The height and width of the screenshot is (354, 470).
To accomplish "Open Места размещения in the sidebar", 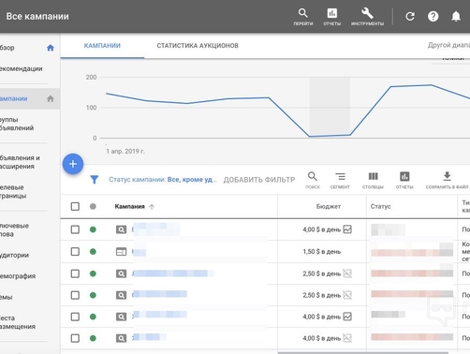I will pyautogui.click(x=18, y=322).
